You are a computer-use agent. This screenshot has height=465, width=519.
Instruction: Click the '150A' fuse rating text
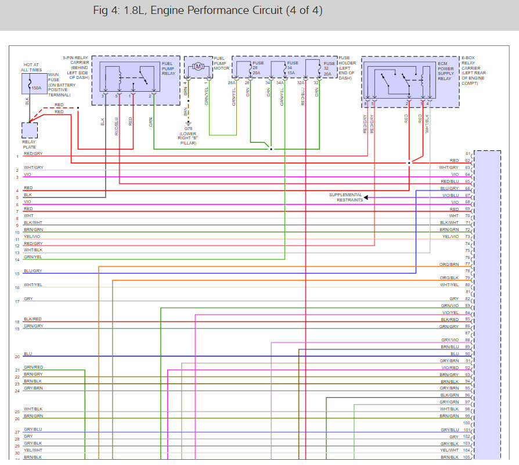tap(37, 88)
